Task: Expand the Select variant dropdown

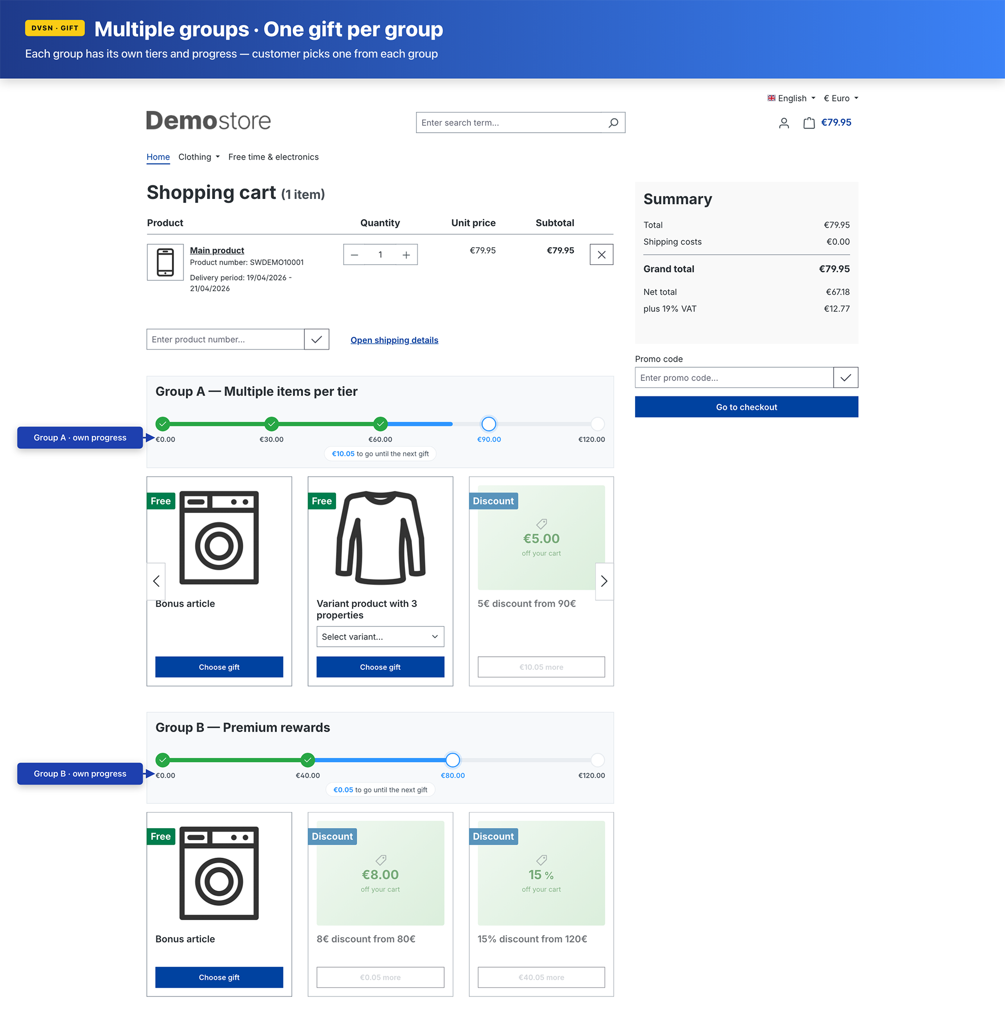Action: point(379,637)
